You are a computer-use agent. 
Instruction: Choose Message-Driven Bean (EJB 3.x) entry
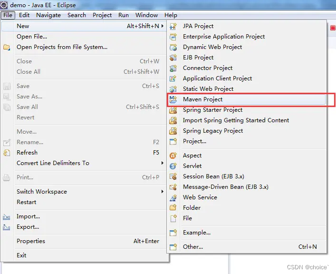[247, 187]
